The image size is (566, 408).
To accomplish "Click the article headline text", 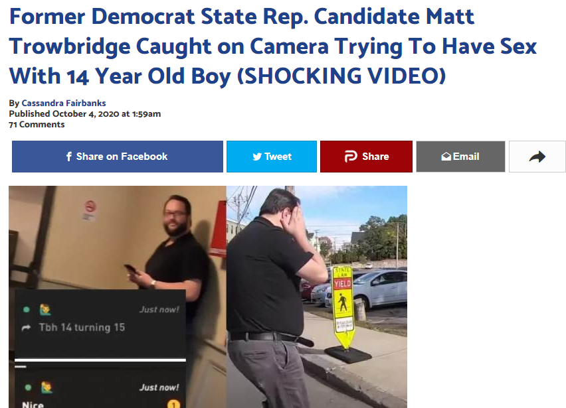I will pyautogui.click(x=273, y=46).
